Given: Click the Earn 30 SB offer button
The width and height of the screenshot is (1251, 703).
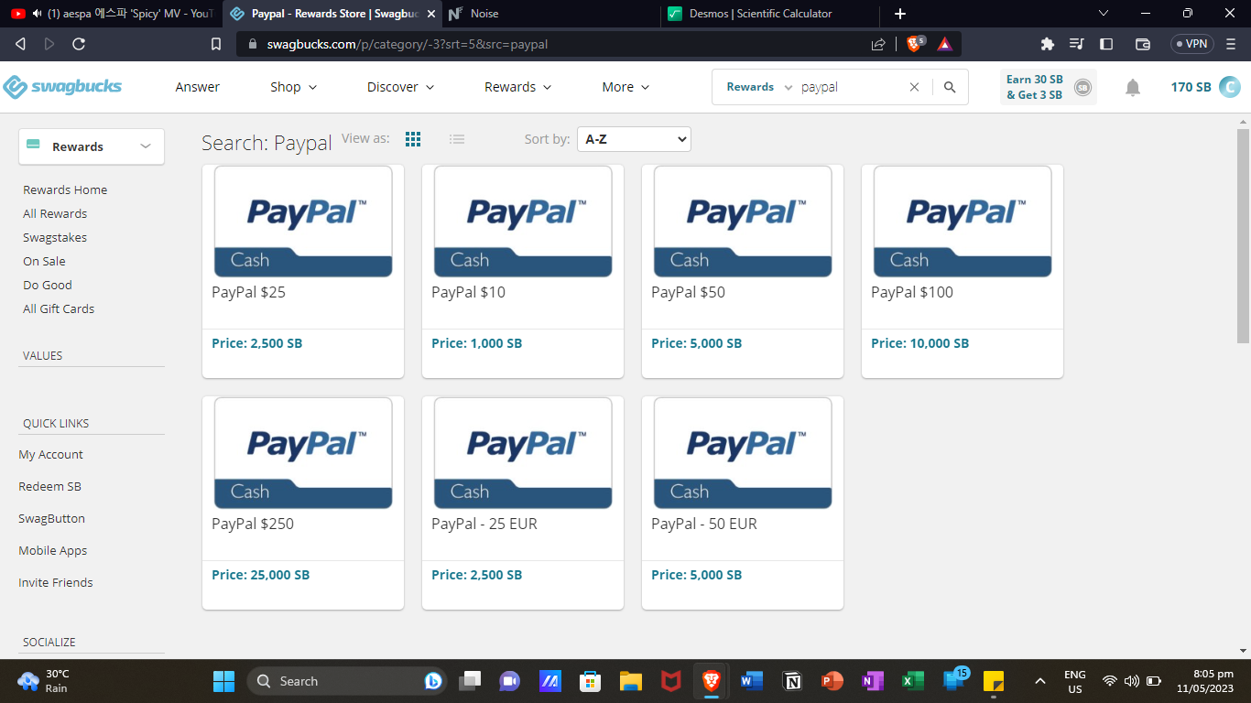Looking at the screenshot, I should coord(1048,87).
